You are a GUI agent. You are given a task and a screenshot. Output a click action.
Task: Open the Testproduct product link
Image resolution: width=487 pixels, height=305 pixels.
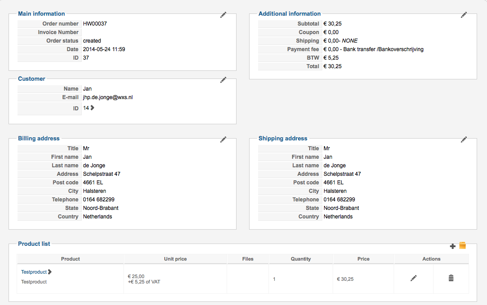click(x=34, y=272)
